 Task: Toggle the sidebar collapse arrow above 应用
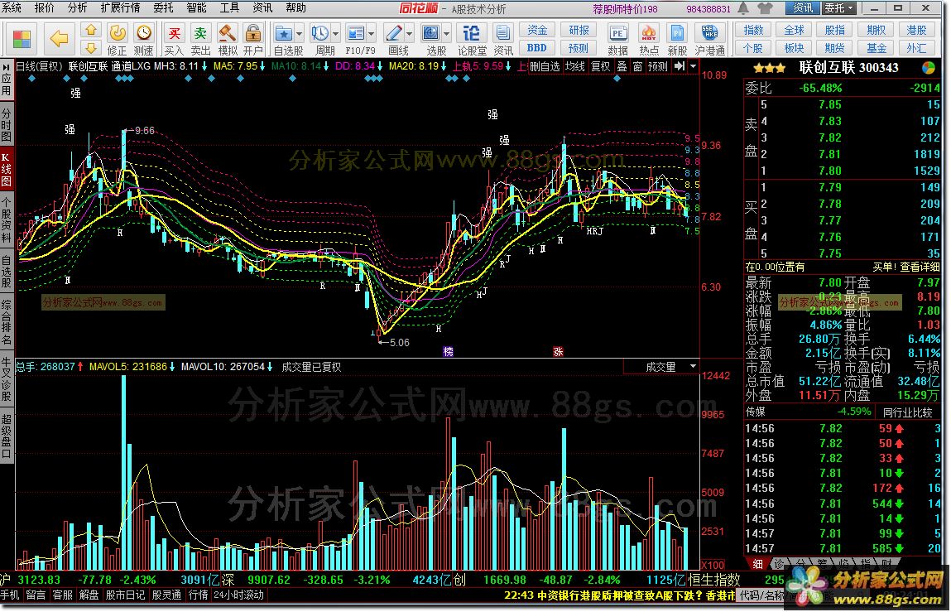click(x=6, y=67)
